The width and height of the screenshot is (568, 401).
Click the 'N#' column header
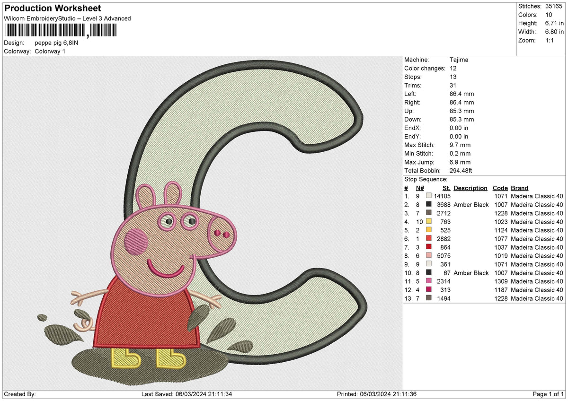pos(420,188)
